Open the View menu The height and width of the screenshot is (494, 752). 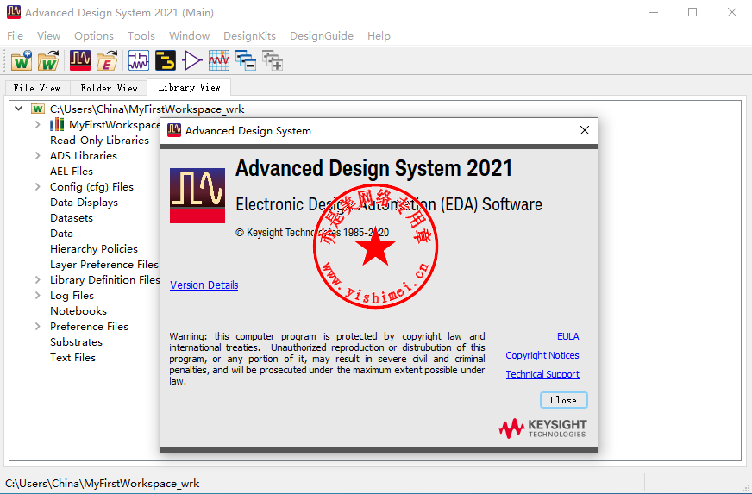pos(48,36)
